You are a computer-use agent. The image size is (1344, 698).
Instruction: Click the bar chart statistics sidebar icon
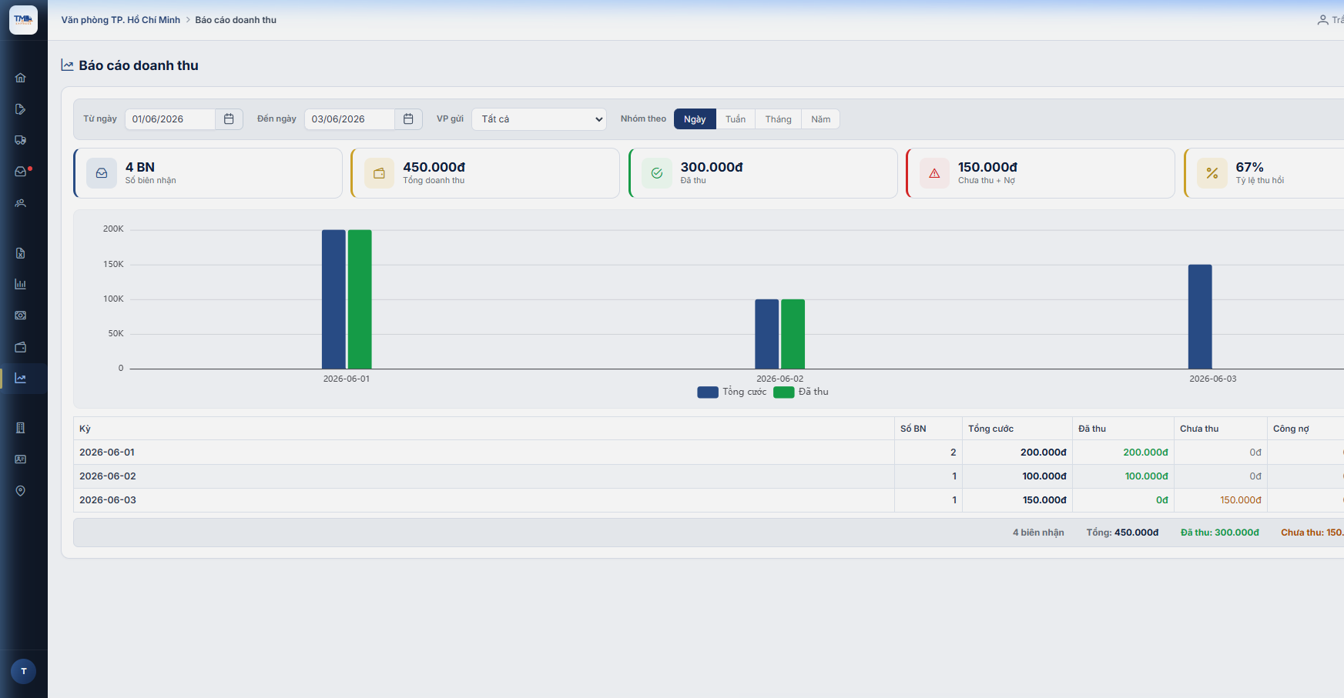21,284
